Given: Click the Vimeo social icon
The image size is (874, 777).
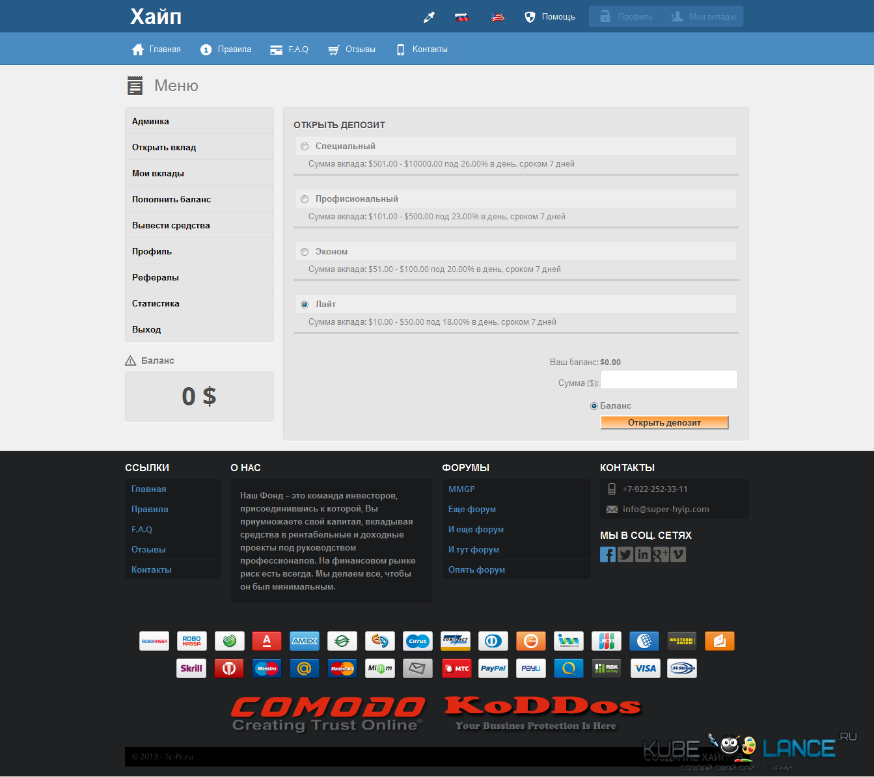Looking at the screenshot, I should pyautogui.click(x=678, y=554).
